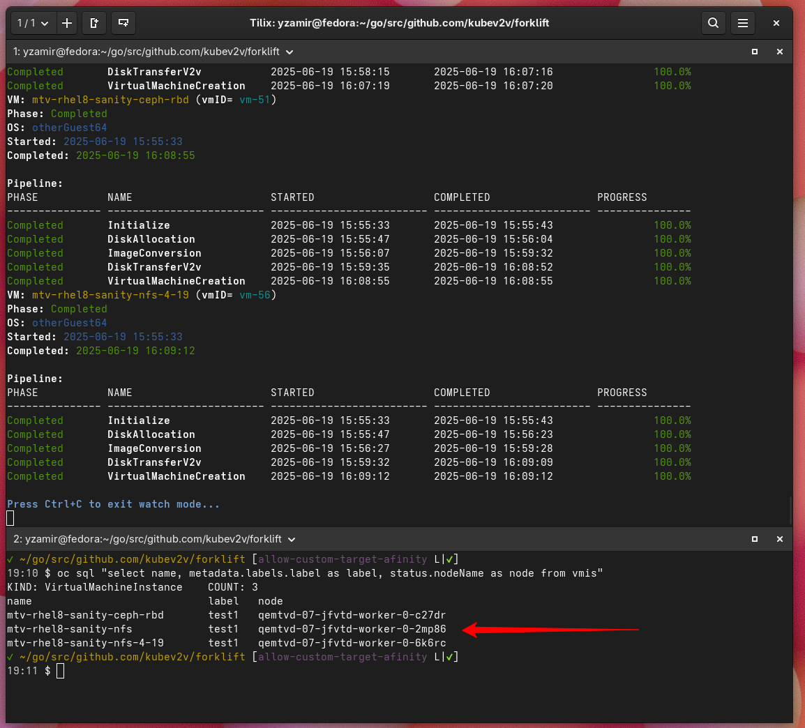
Task: Click the add terminal right icon
Action: tap(94, 23)
